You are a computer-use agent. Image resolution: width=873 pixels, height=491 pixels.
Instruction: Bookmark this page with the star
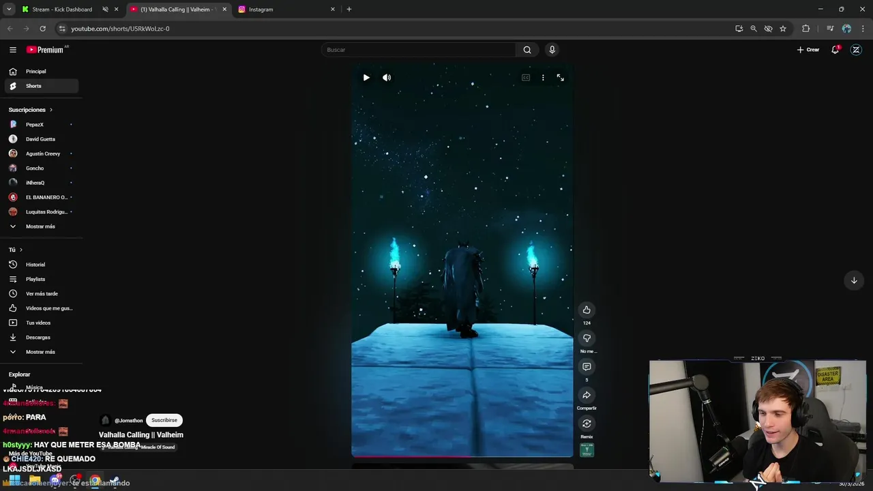[x=783, y=29]
